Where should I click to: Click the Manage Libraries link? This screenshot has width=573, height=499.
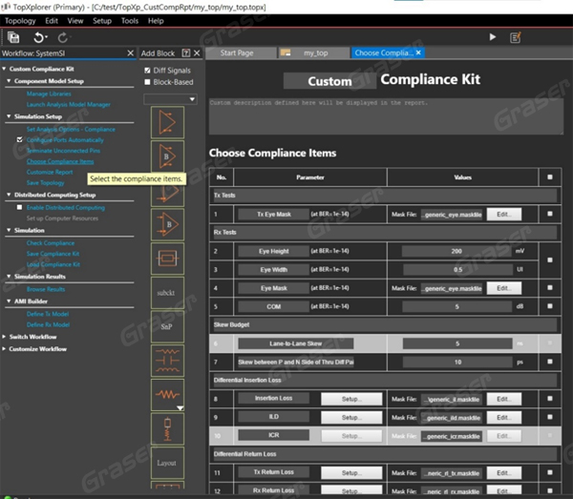tap(49, 94)
